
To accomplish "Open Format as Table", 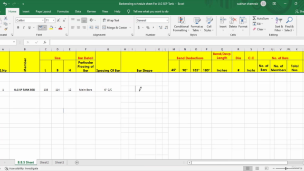I will (x=197, y=24).
